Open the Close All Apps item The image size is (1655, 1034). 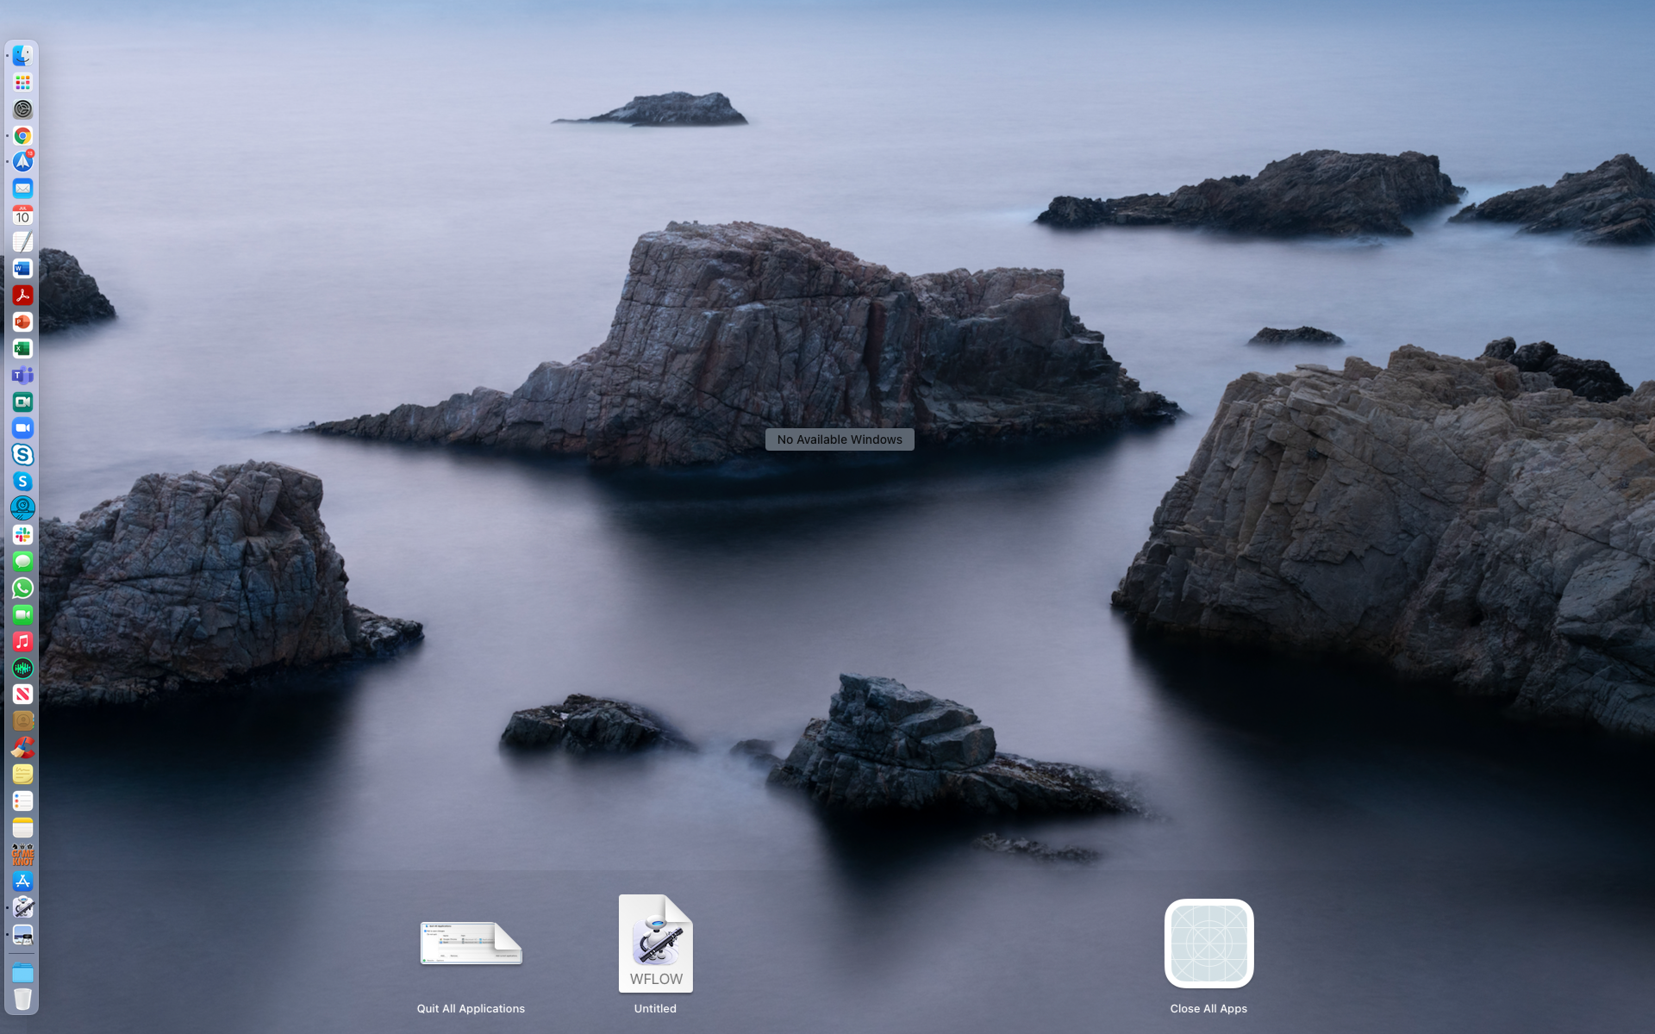coord(1208,944)
